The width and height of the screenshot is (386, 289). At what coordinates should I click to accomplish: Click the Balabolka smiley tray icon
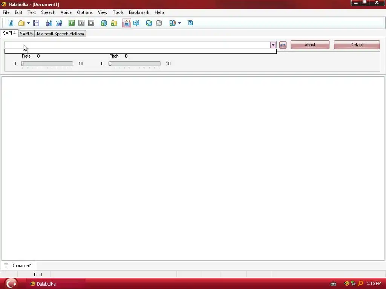[x=347, y=284]
